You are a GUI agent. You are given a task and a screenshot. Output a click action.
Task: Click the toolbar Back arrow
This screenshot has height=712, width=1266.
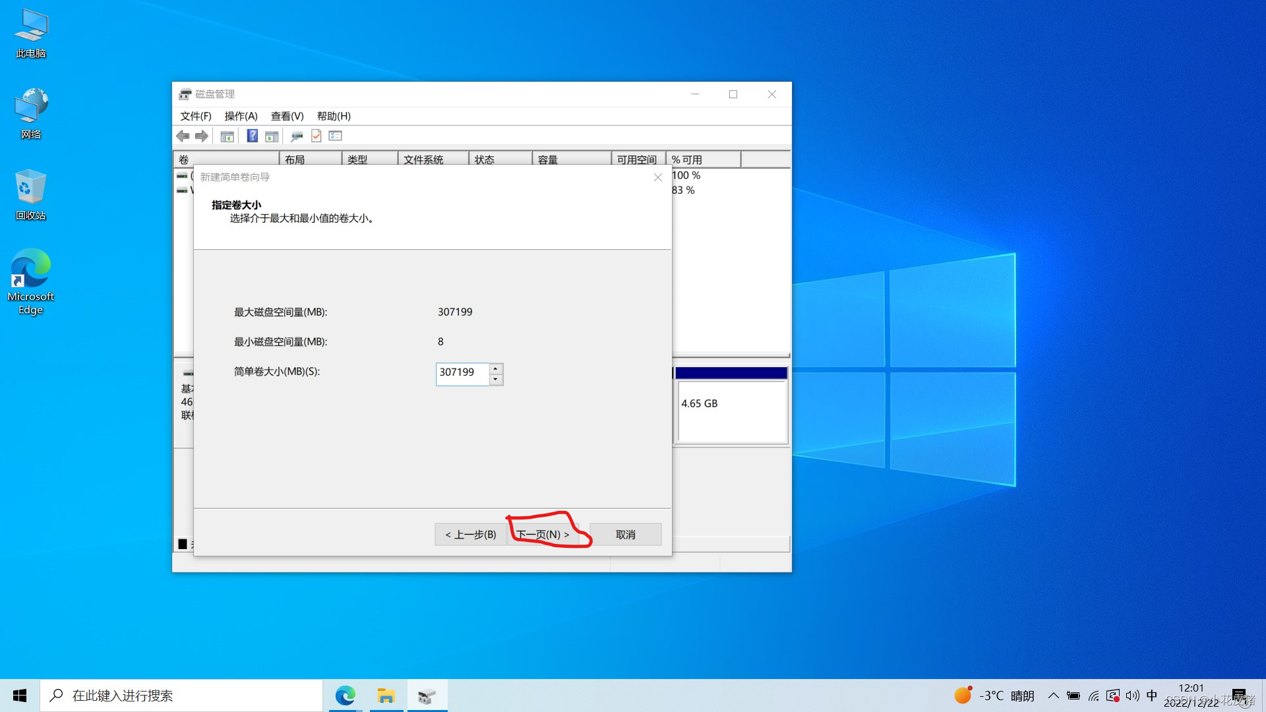coord(183,136)
